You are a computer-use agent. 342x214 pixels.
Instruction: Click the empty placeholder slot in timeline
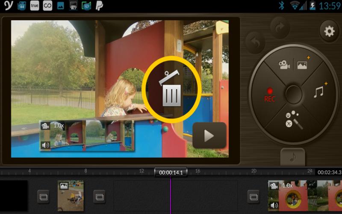[176, 196]
